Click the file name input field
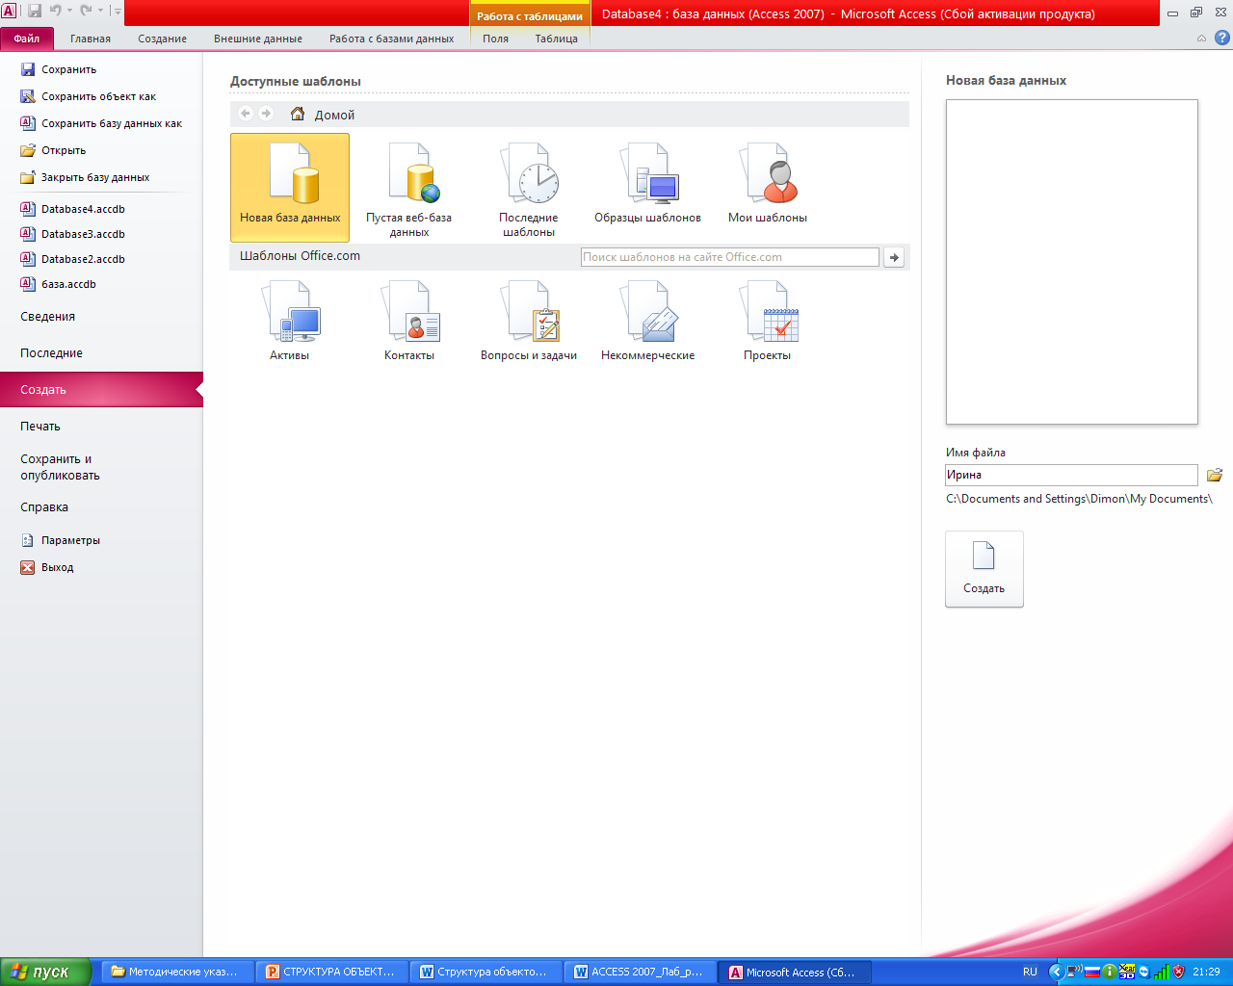The height and width of the screenshot is (986, 1233). pos(1071,475)
